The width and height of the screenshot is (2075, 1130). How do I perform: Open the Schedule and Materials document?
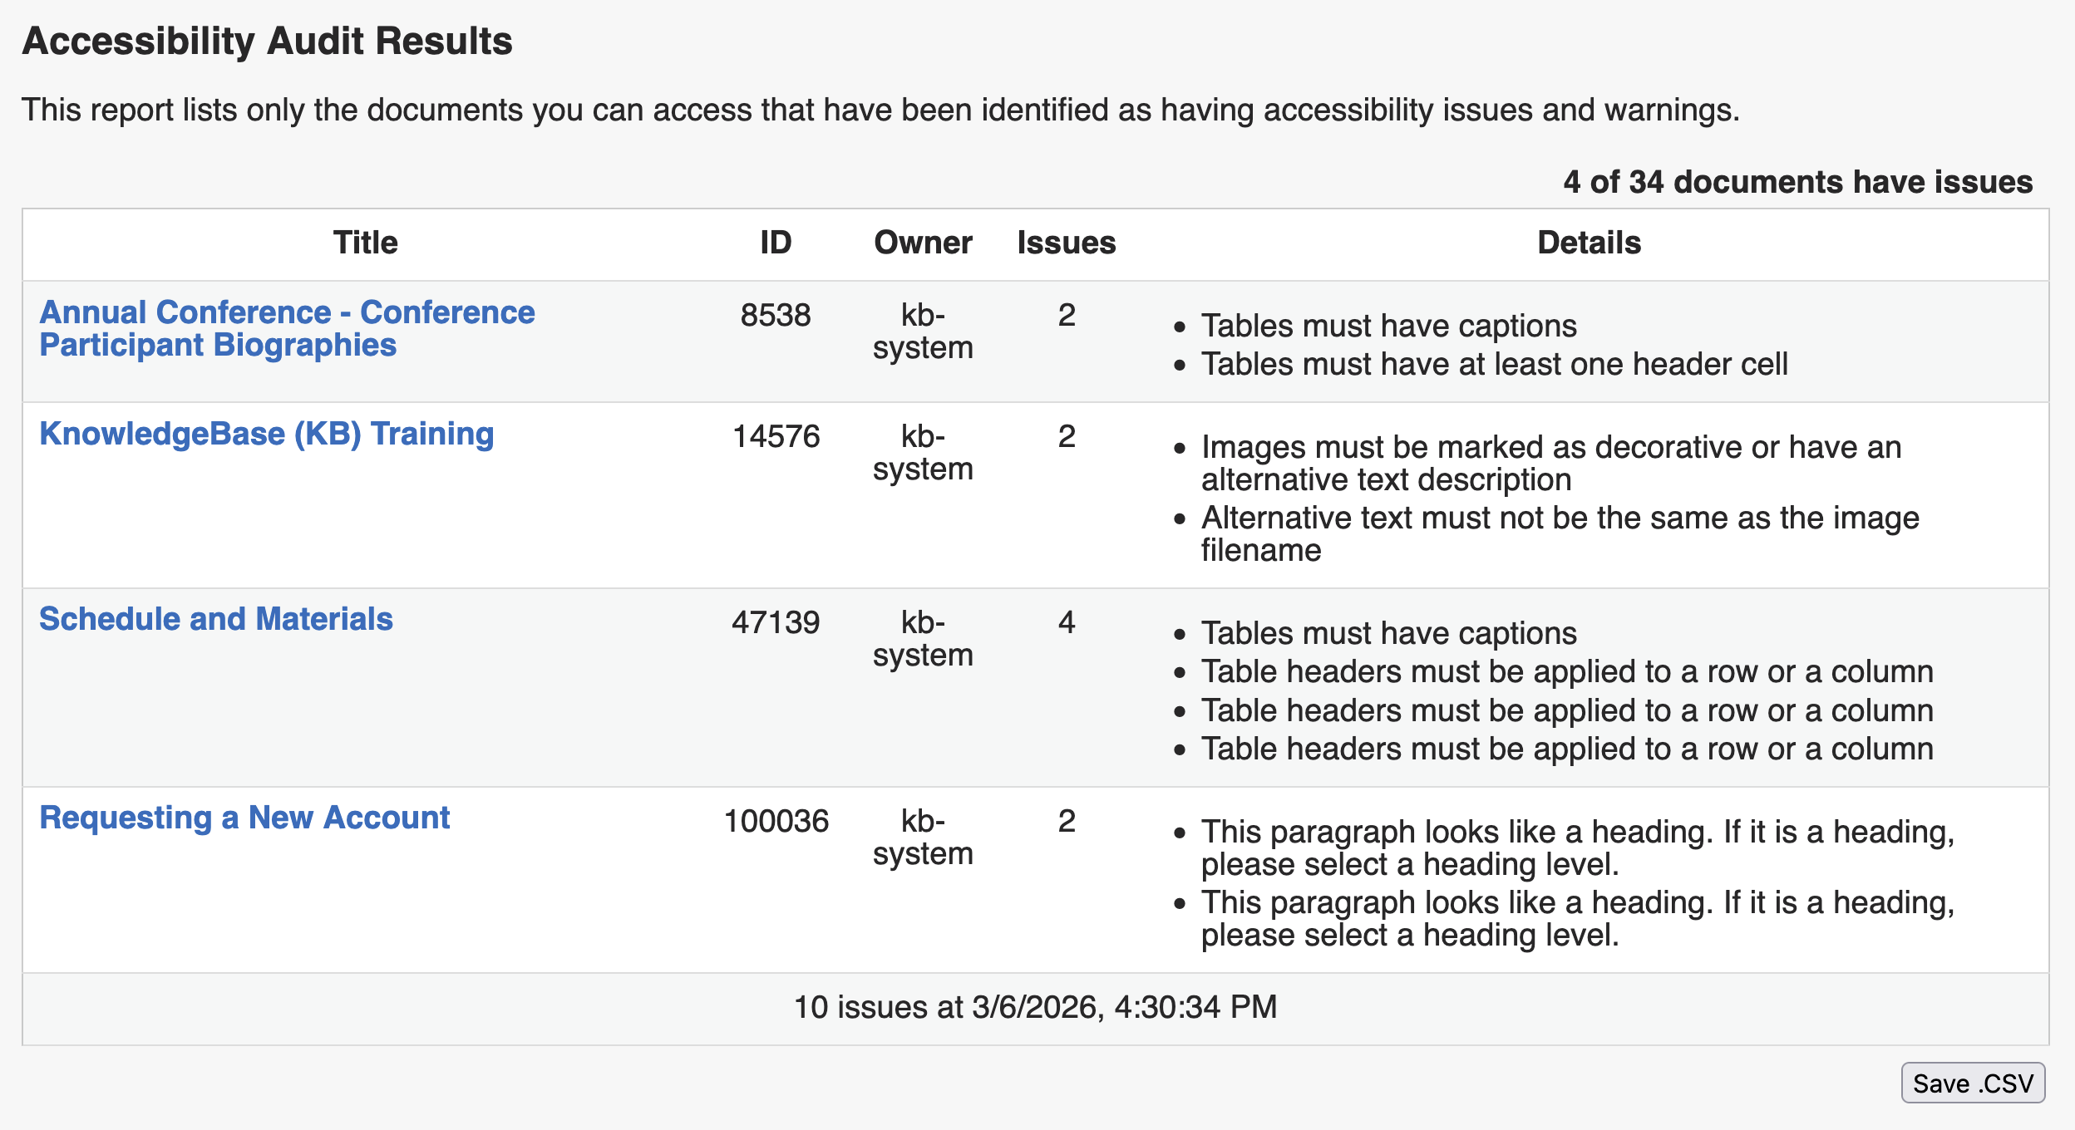(218, 618)
